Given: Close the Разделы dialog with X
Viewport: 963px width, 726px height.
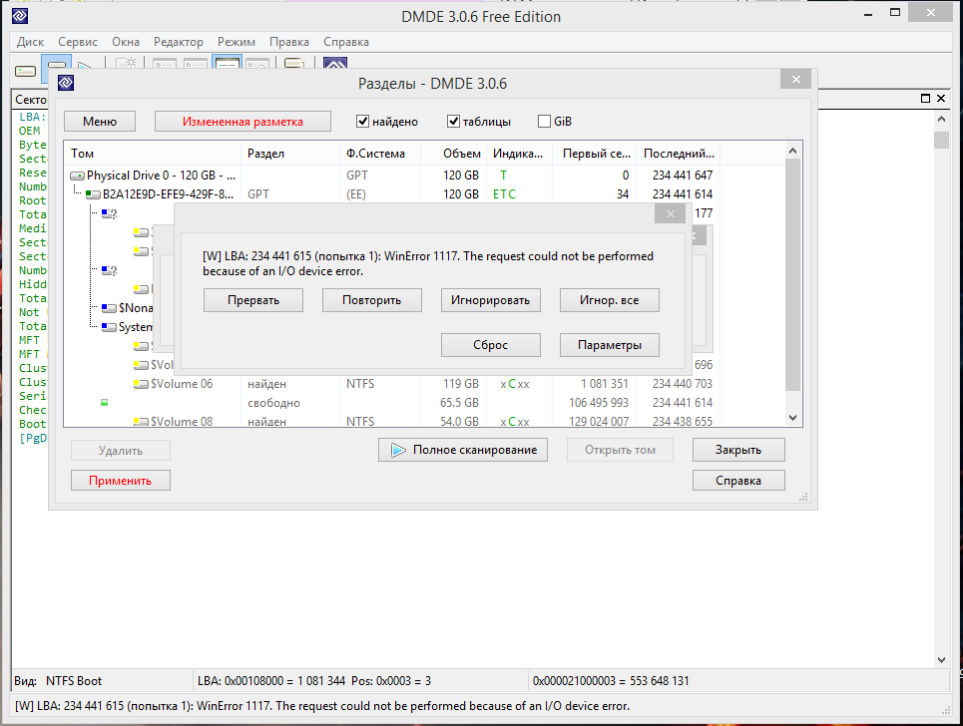Looking at the screenshot, I should (x=796, y=79).
